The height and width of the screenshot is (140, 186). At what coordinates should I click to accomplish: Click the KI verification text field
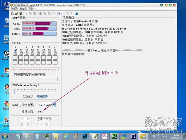[36, 79]
